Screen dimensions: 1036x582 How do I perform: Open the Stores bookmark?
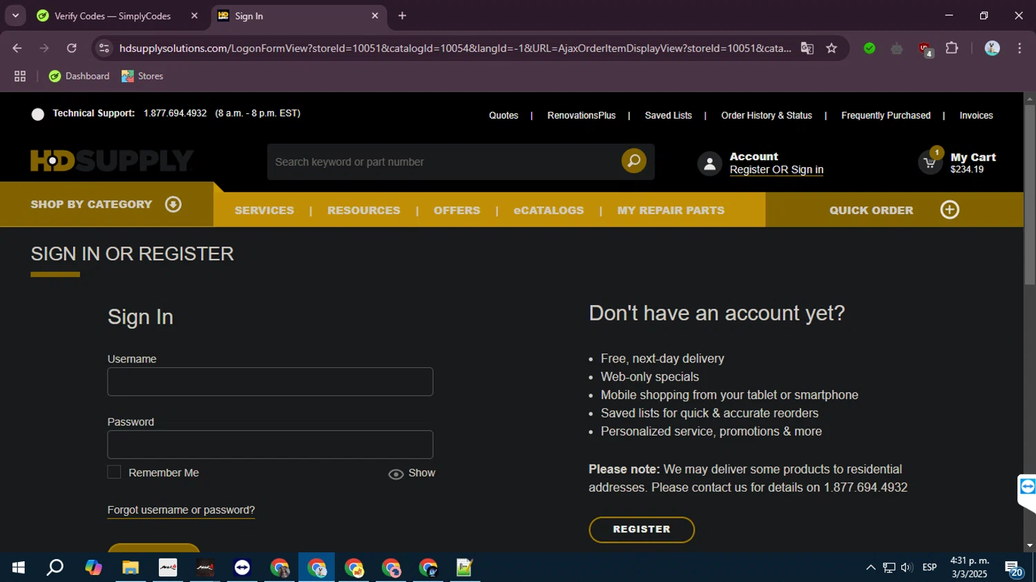coord(142,76)
